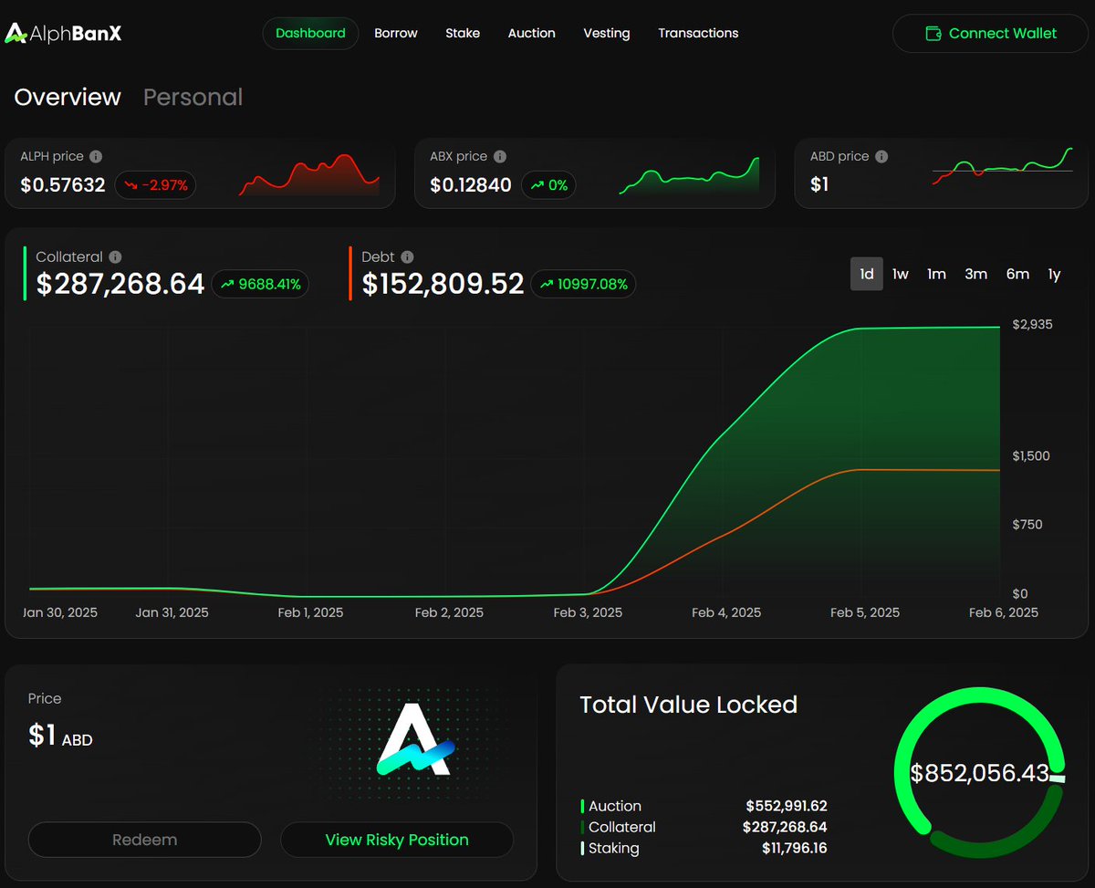1095x888 pixels.
Task: Click the Collateral legend color marker in TVL
Action: tap(582, 827)
